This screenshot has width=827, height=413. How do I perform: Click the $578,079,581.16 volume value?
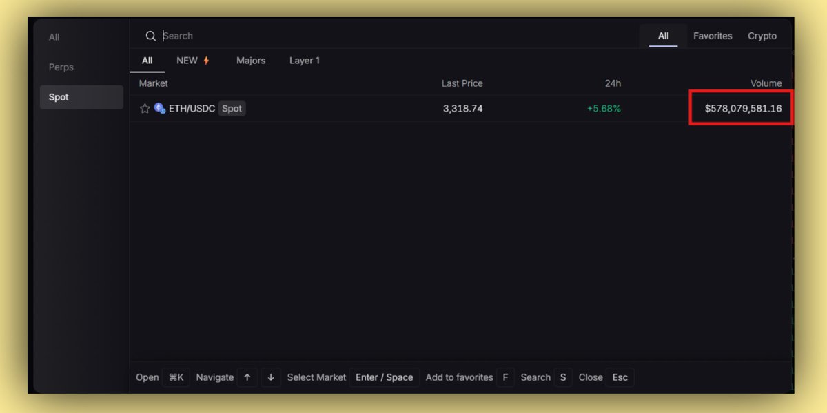coord(743,109)
